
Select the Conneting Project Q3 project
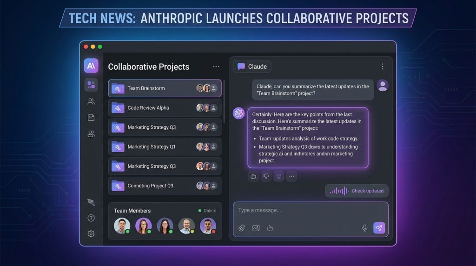[x=165, y=186]
